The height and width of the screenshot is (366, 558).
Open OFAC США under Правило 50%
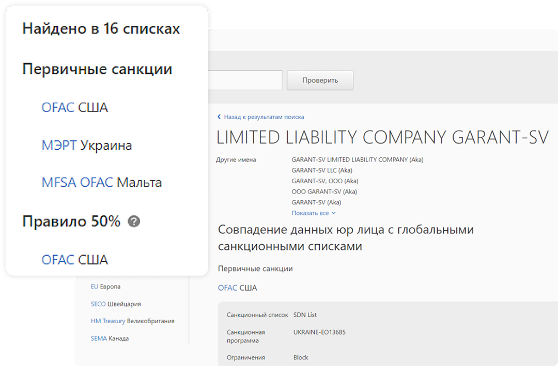click(75, 260)
